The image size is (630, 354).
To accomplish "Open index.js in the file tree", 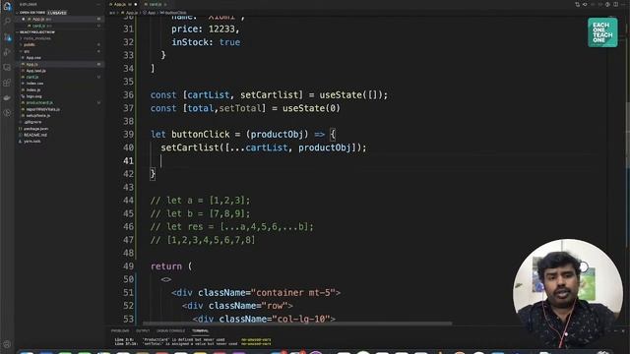I will (x=33, y=89).
